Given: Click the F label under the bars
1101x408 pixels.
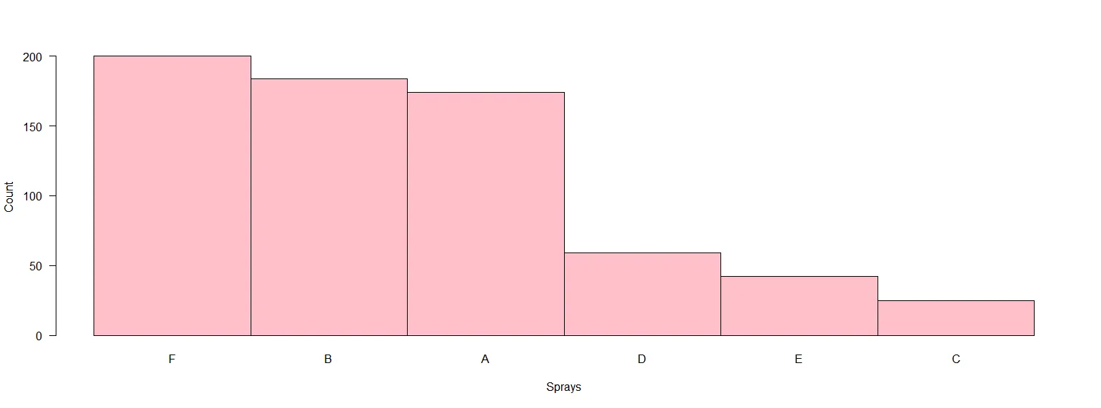Looking at the screenshot, I should (x=171, y=359).
